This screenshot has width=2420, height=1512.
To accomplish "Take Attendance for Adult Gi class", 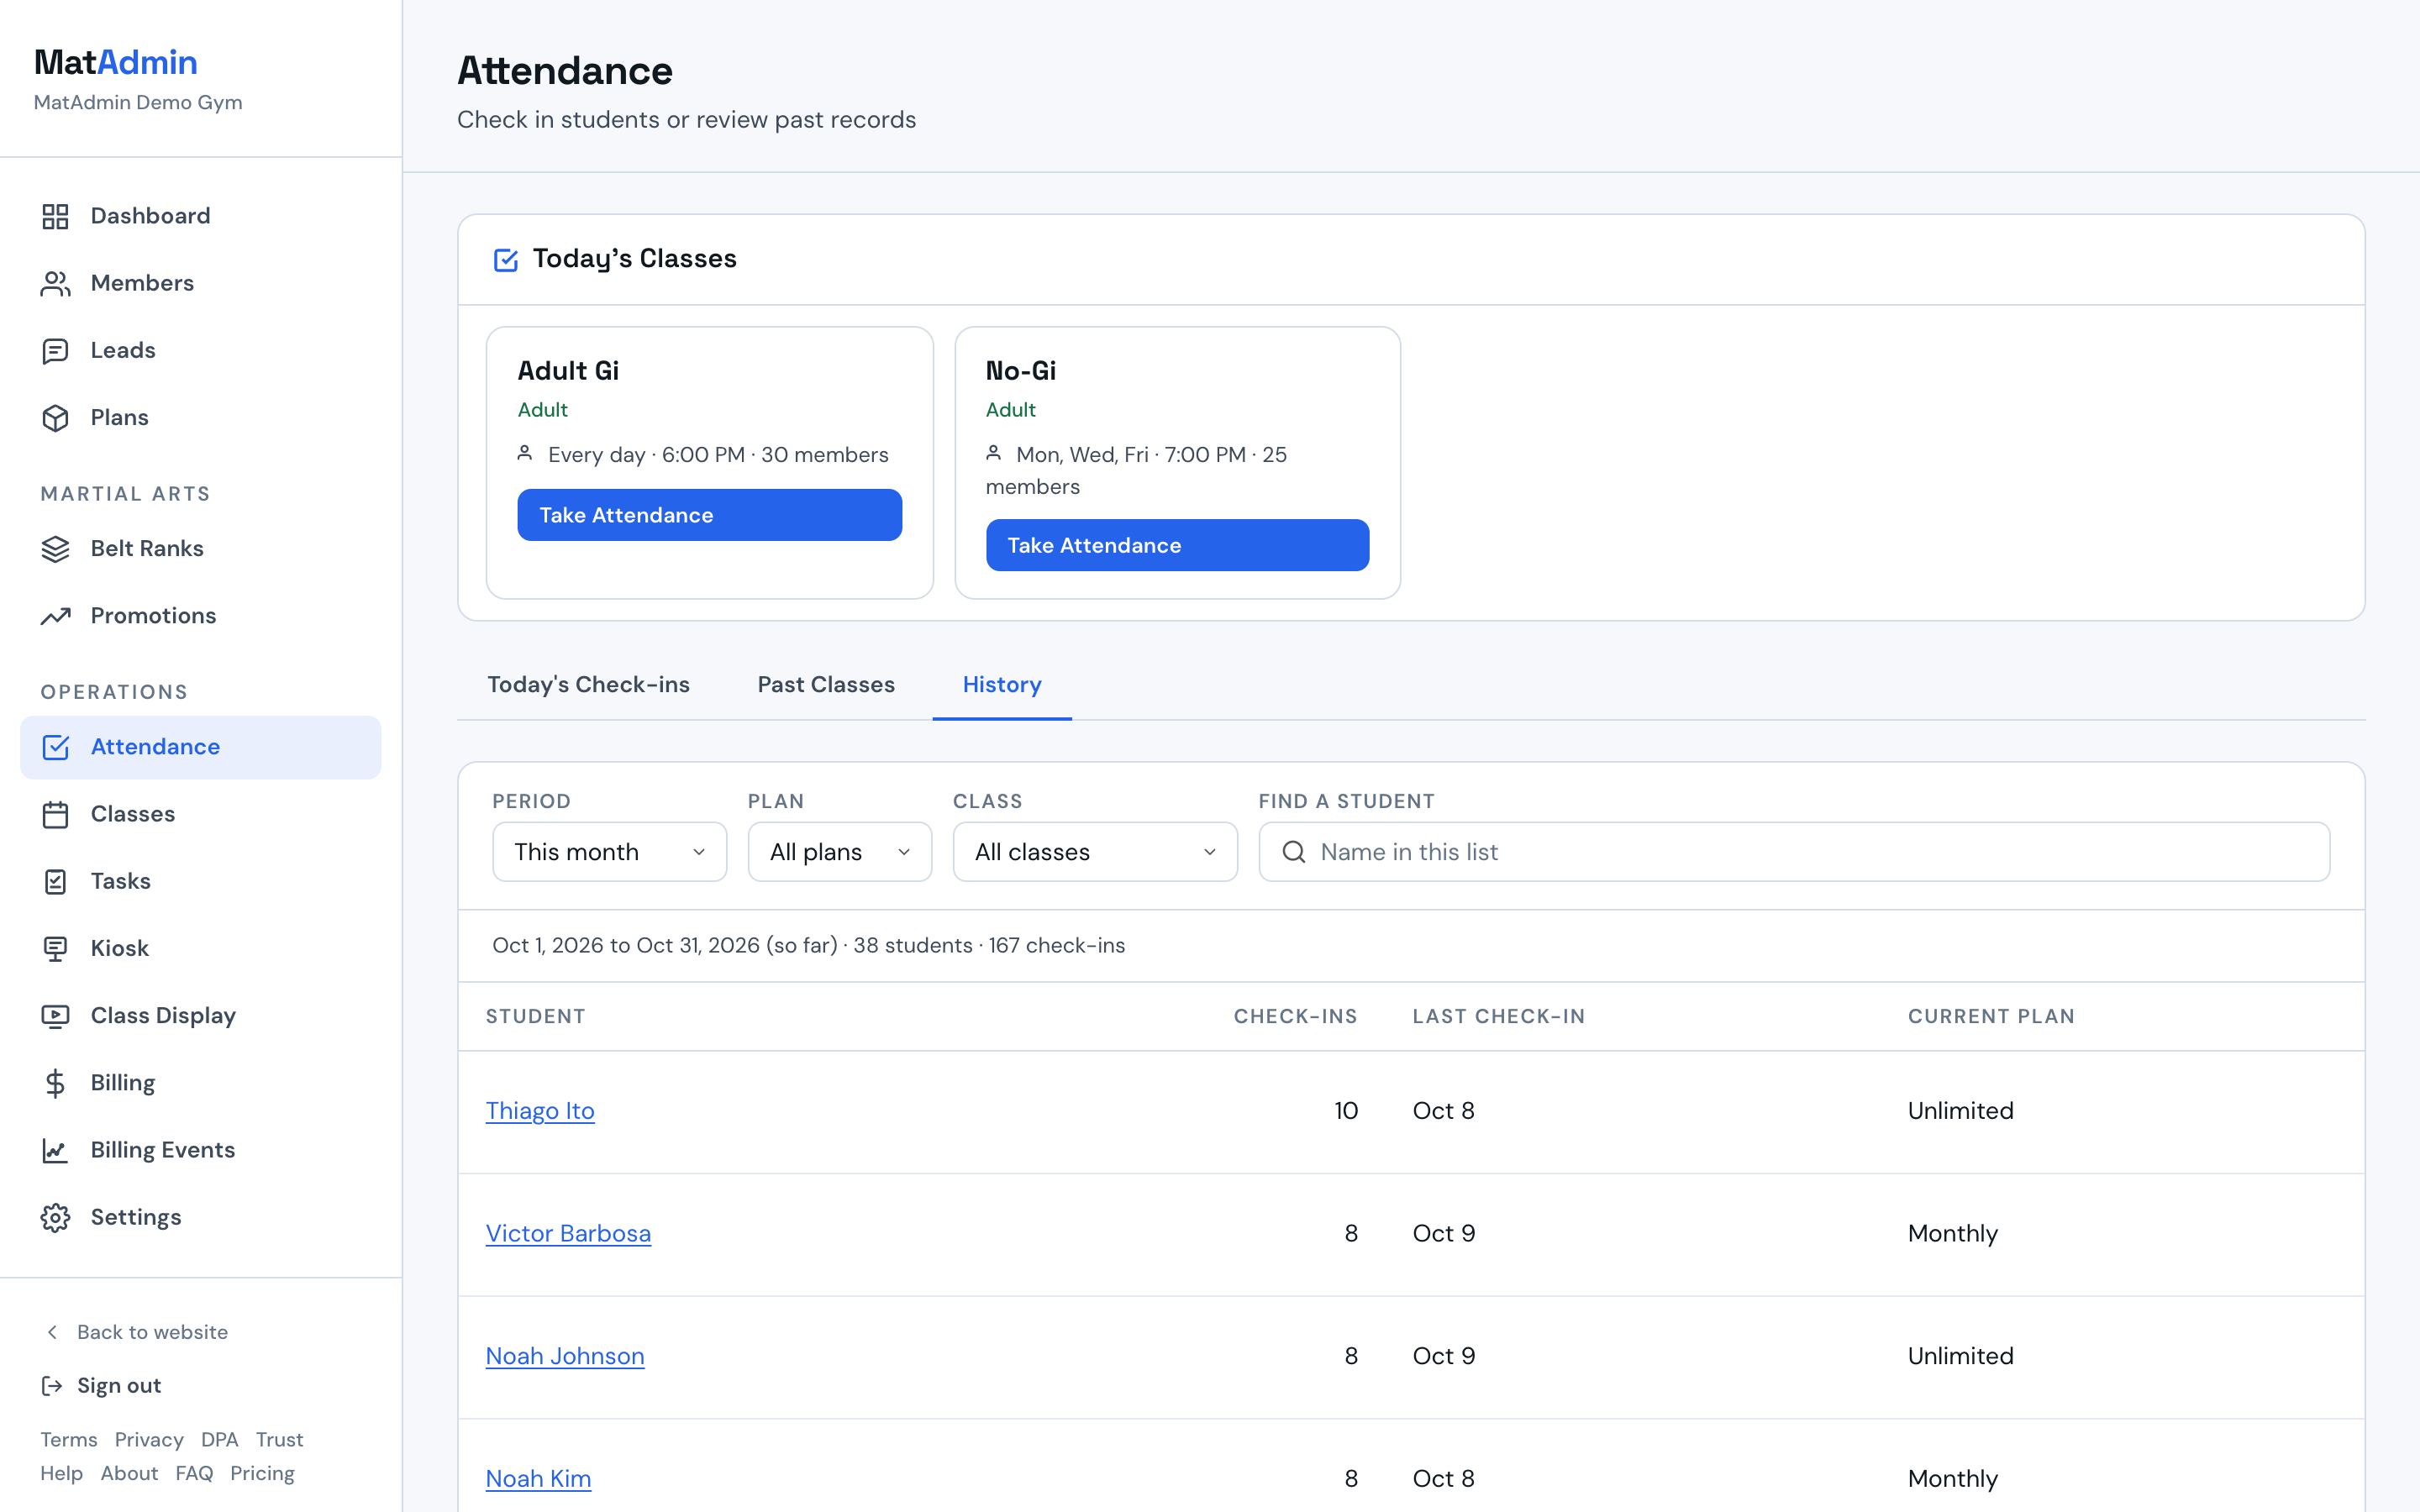I will pos(710,515).
